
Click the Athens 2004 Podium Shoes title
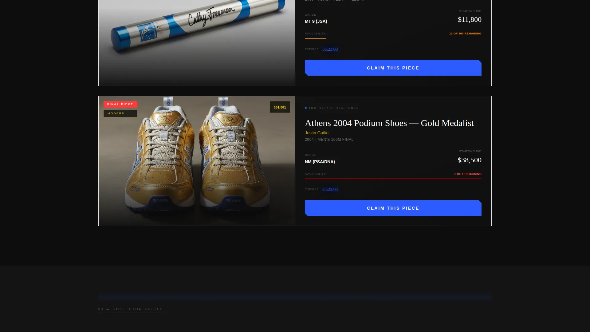389,123
